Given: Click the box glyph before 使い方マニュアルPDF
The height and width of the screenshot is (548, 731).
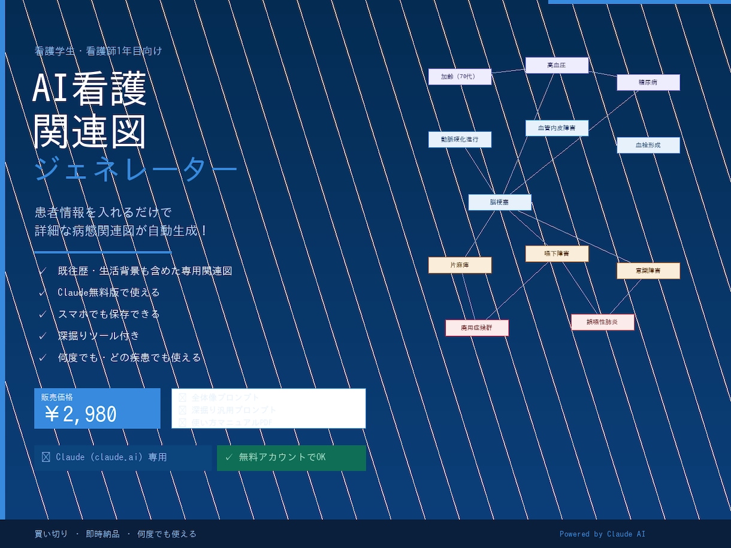Looking at the screenshot, I should coord(183,423).
